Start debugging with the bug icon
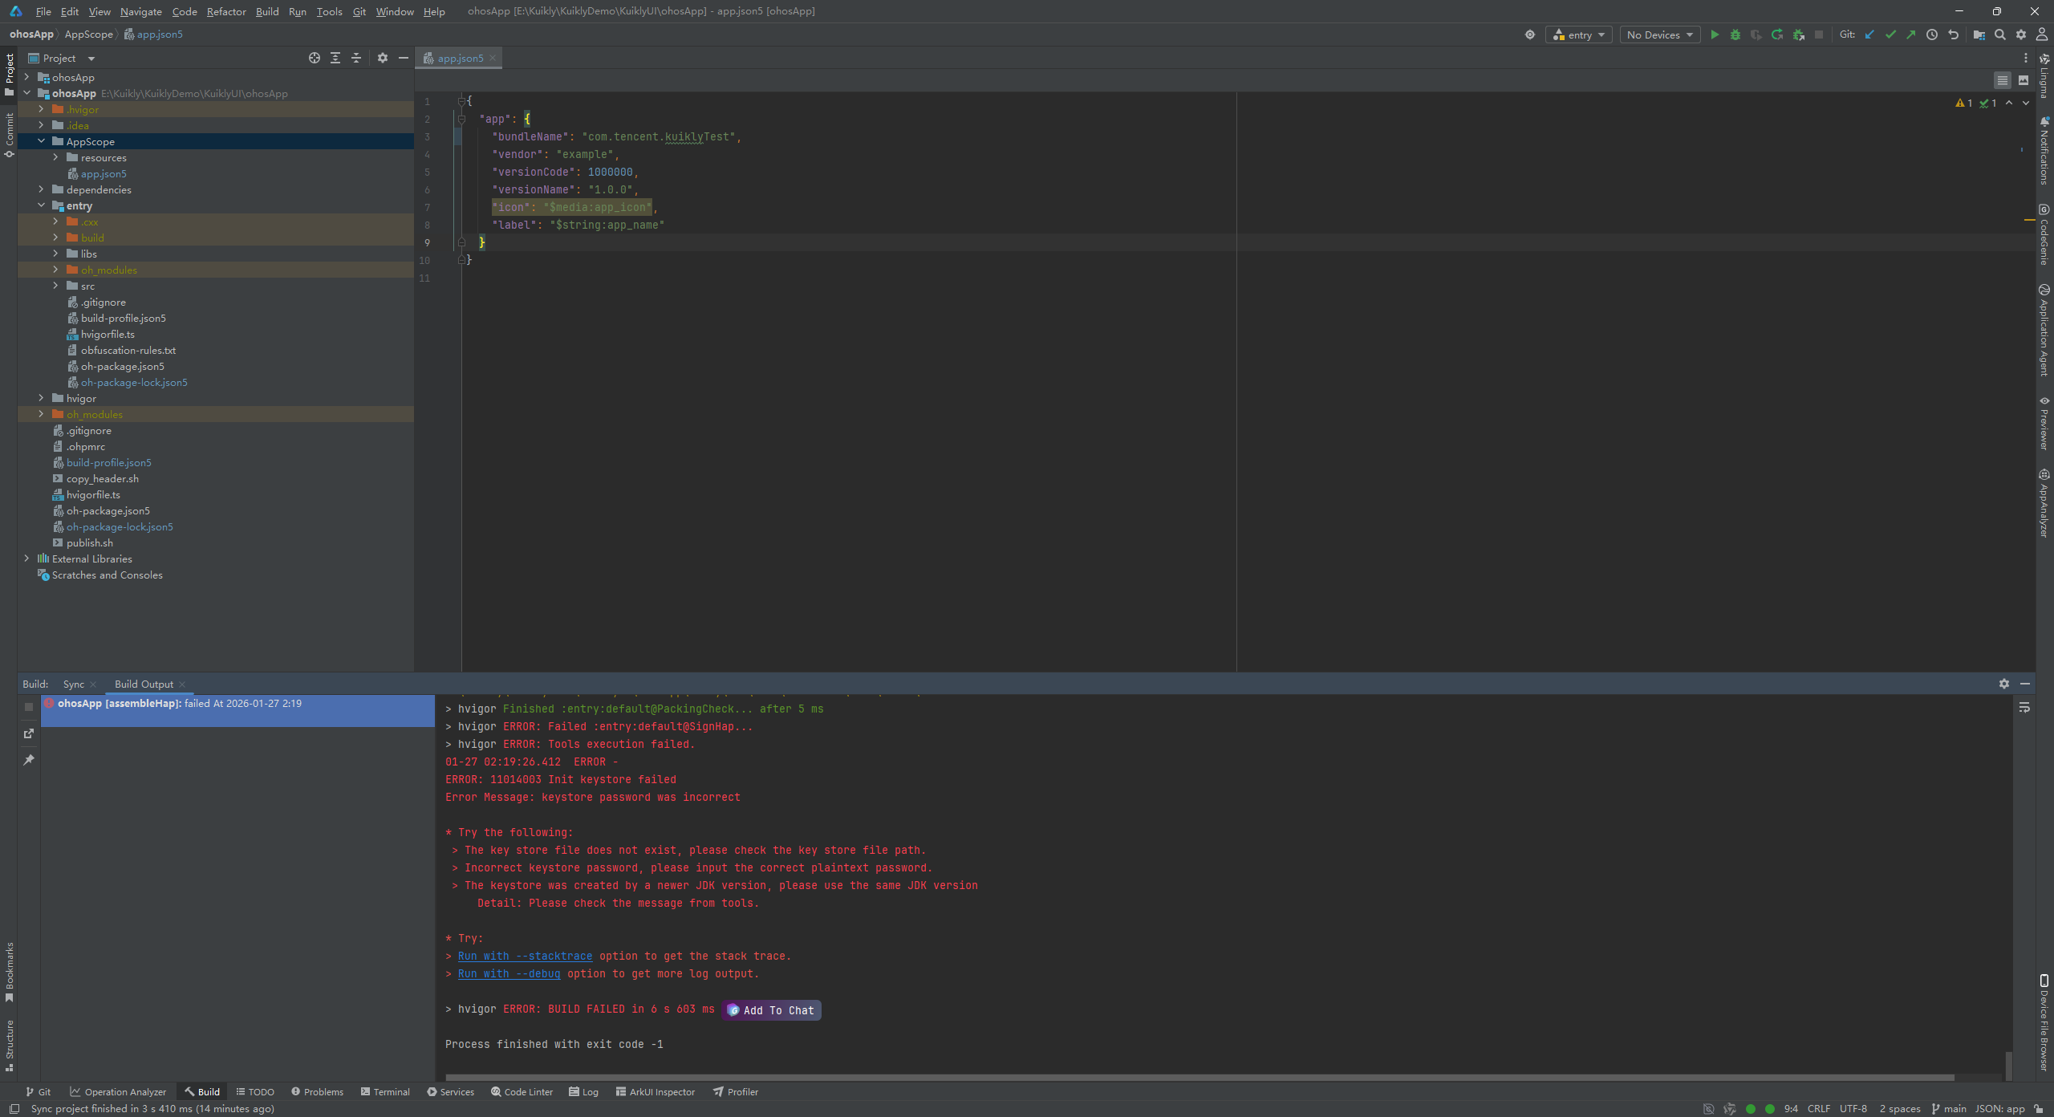The image size is (2054, 1117). pos(1735,35)
